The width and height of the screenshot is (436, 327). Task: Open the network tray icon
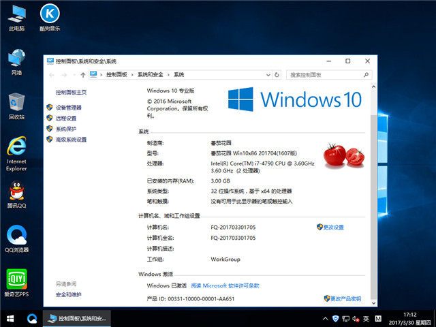[345, 319]
